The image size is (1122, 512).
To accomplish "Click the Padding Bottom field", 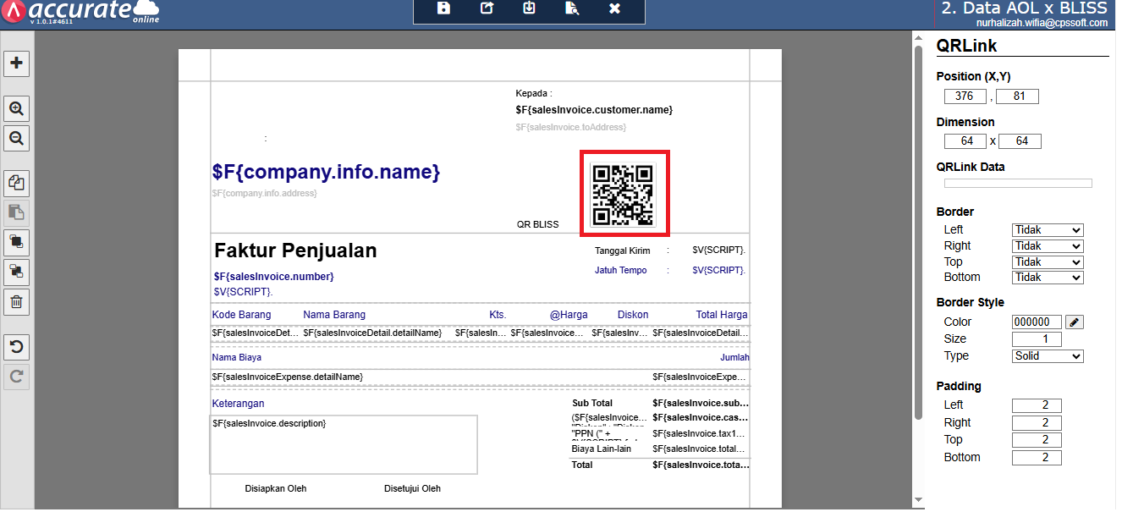I will click(x=1037, y=458).
